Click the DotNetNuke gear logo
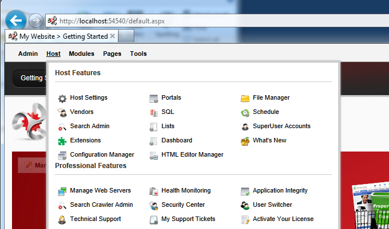 [x=29, y=121]
